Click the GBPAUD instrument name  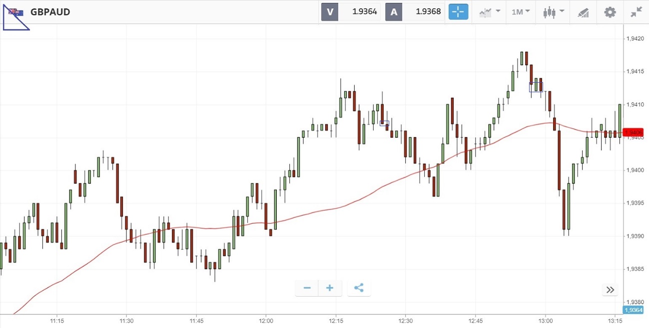click(x=50, y=12)
